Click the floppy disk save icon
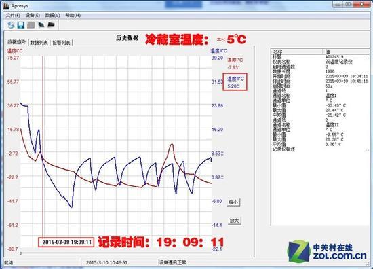Image resolution: width=373 pixels, height=269 pixels. click(x=21, y=24)
